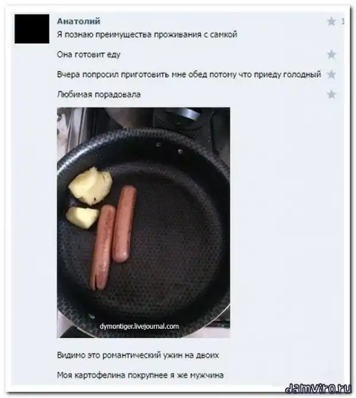Open the frying pan photo attachment
This screenshot has height=398, width=356.
[x=144, y=222]
